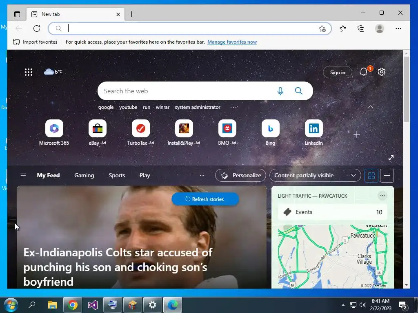
Task: Open the Windows Start button
Action: pos(11,305)
